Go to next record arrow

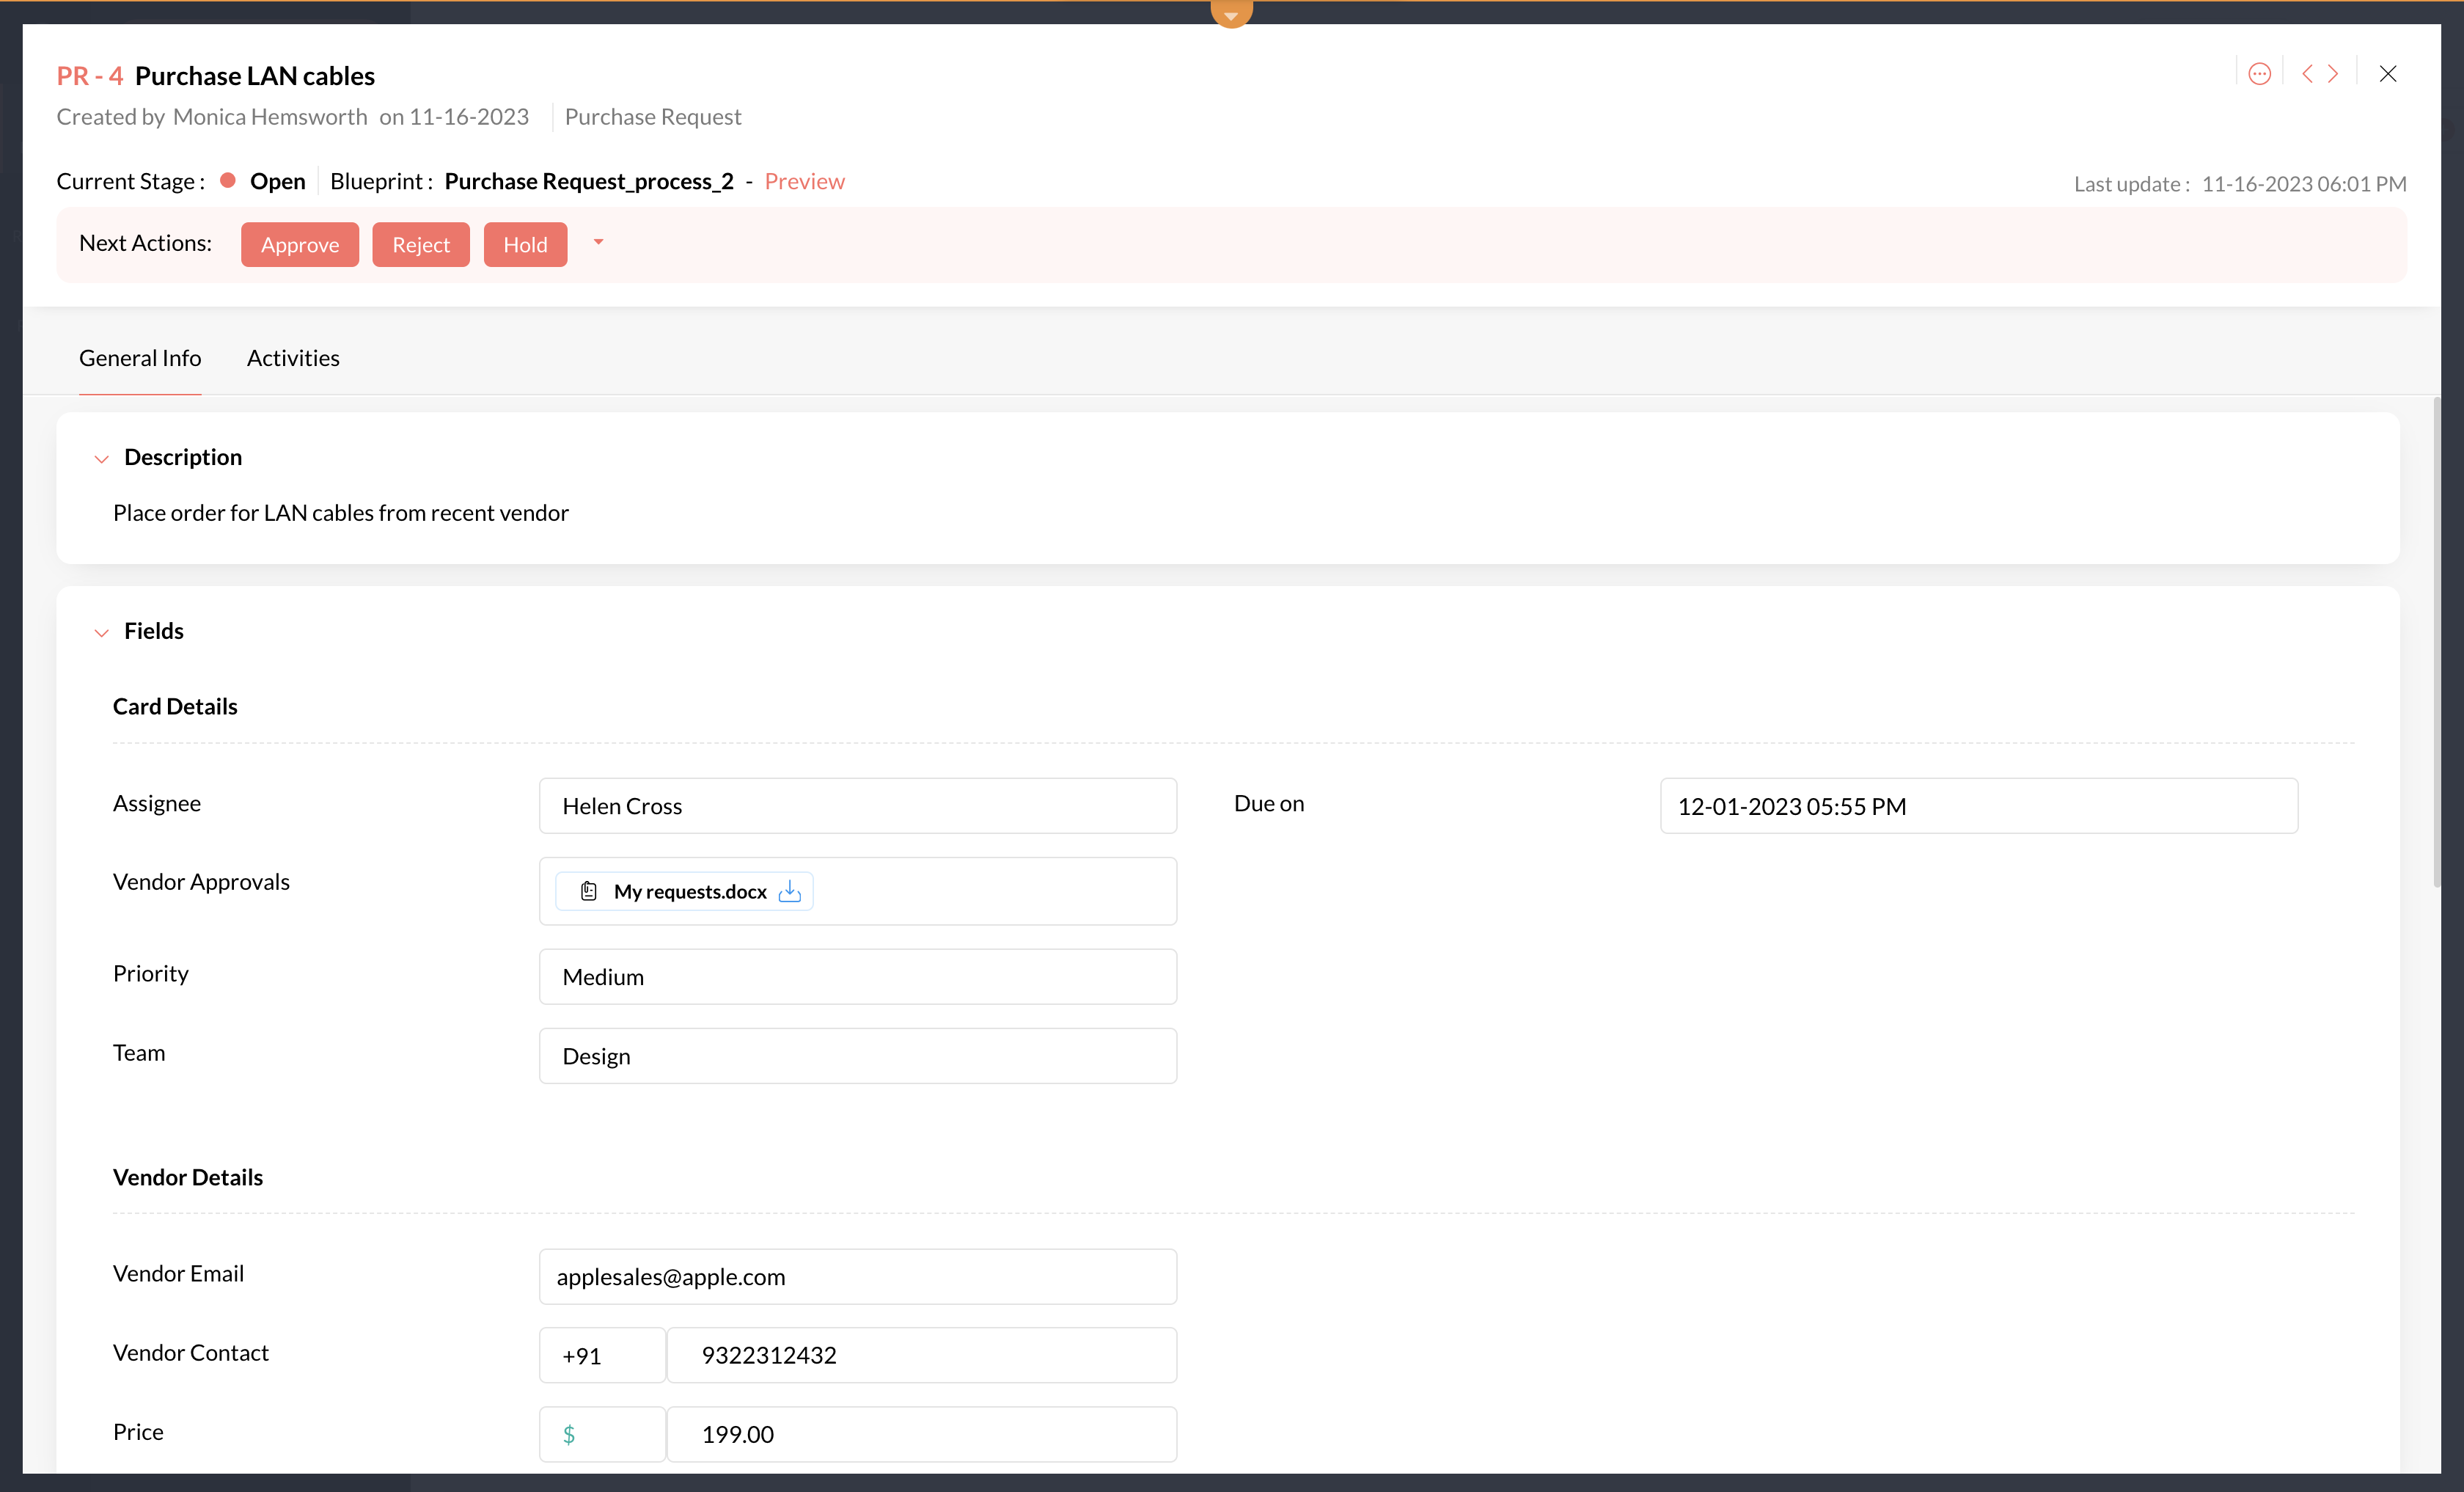coord(2333,74)
